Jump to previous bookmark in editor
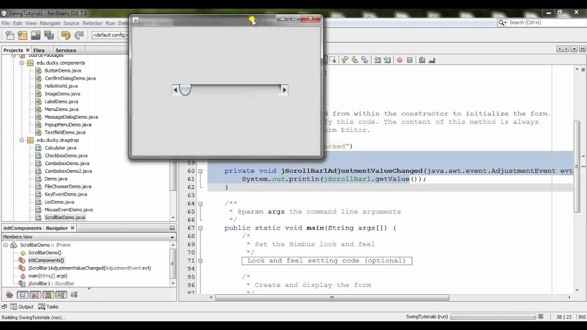Screen dimensions: 587x330 tap(345, 60)
